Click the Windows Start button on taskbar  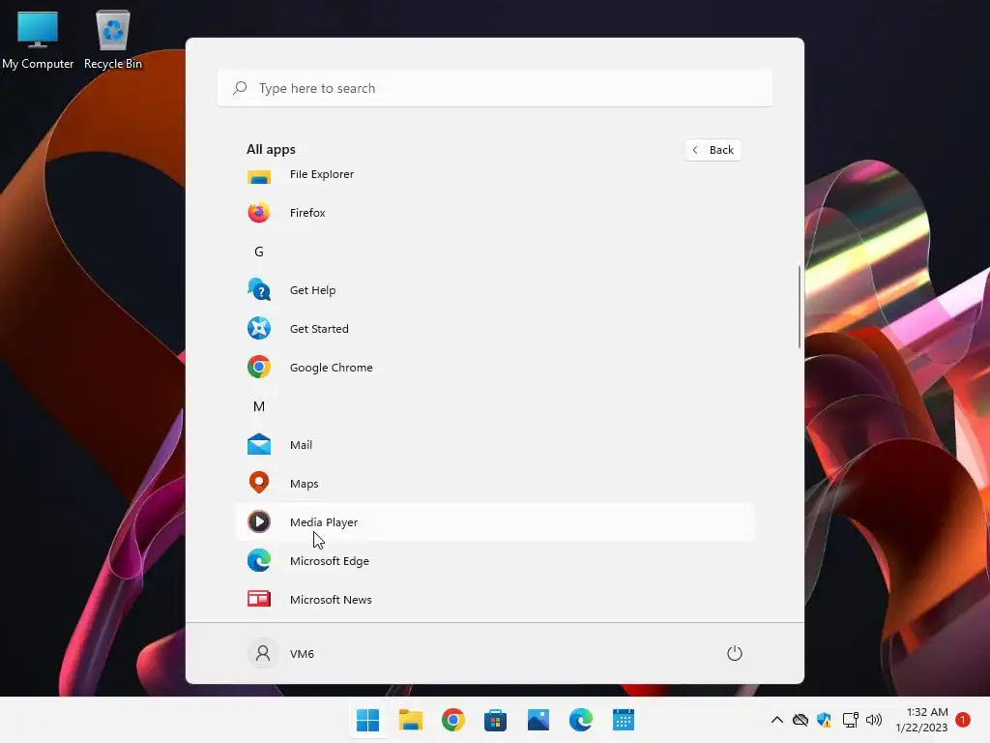[x=368, y=720]
